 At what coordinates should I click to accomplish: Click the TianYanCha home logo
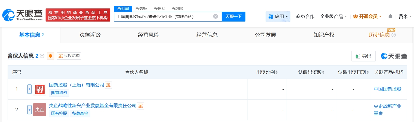(x=22, y=15)
